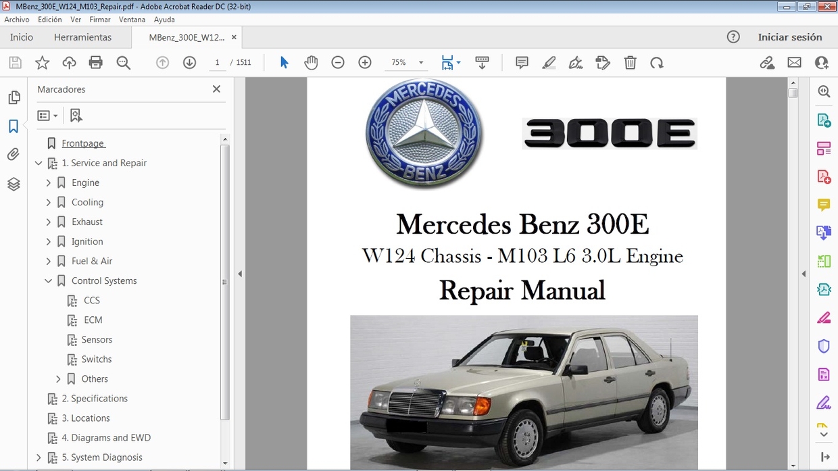Click the rotate/undo circular arrow icon
This screenshot has height=471, width=838.
coord(657,63)
